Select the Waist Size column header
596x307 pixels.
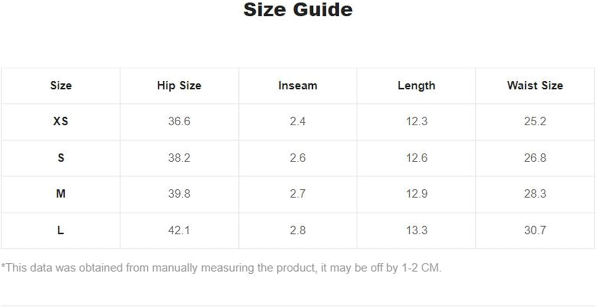point(535,85)
